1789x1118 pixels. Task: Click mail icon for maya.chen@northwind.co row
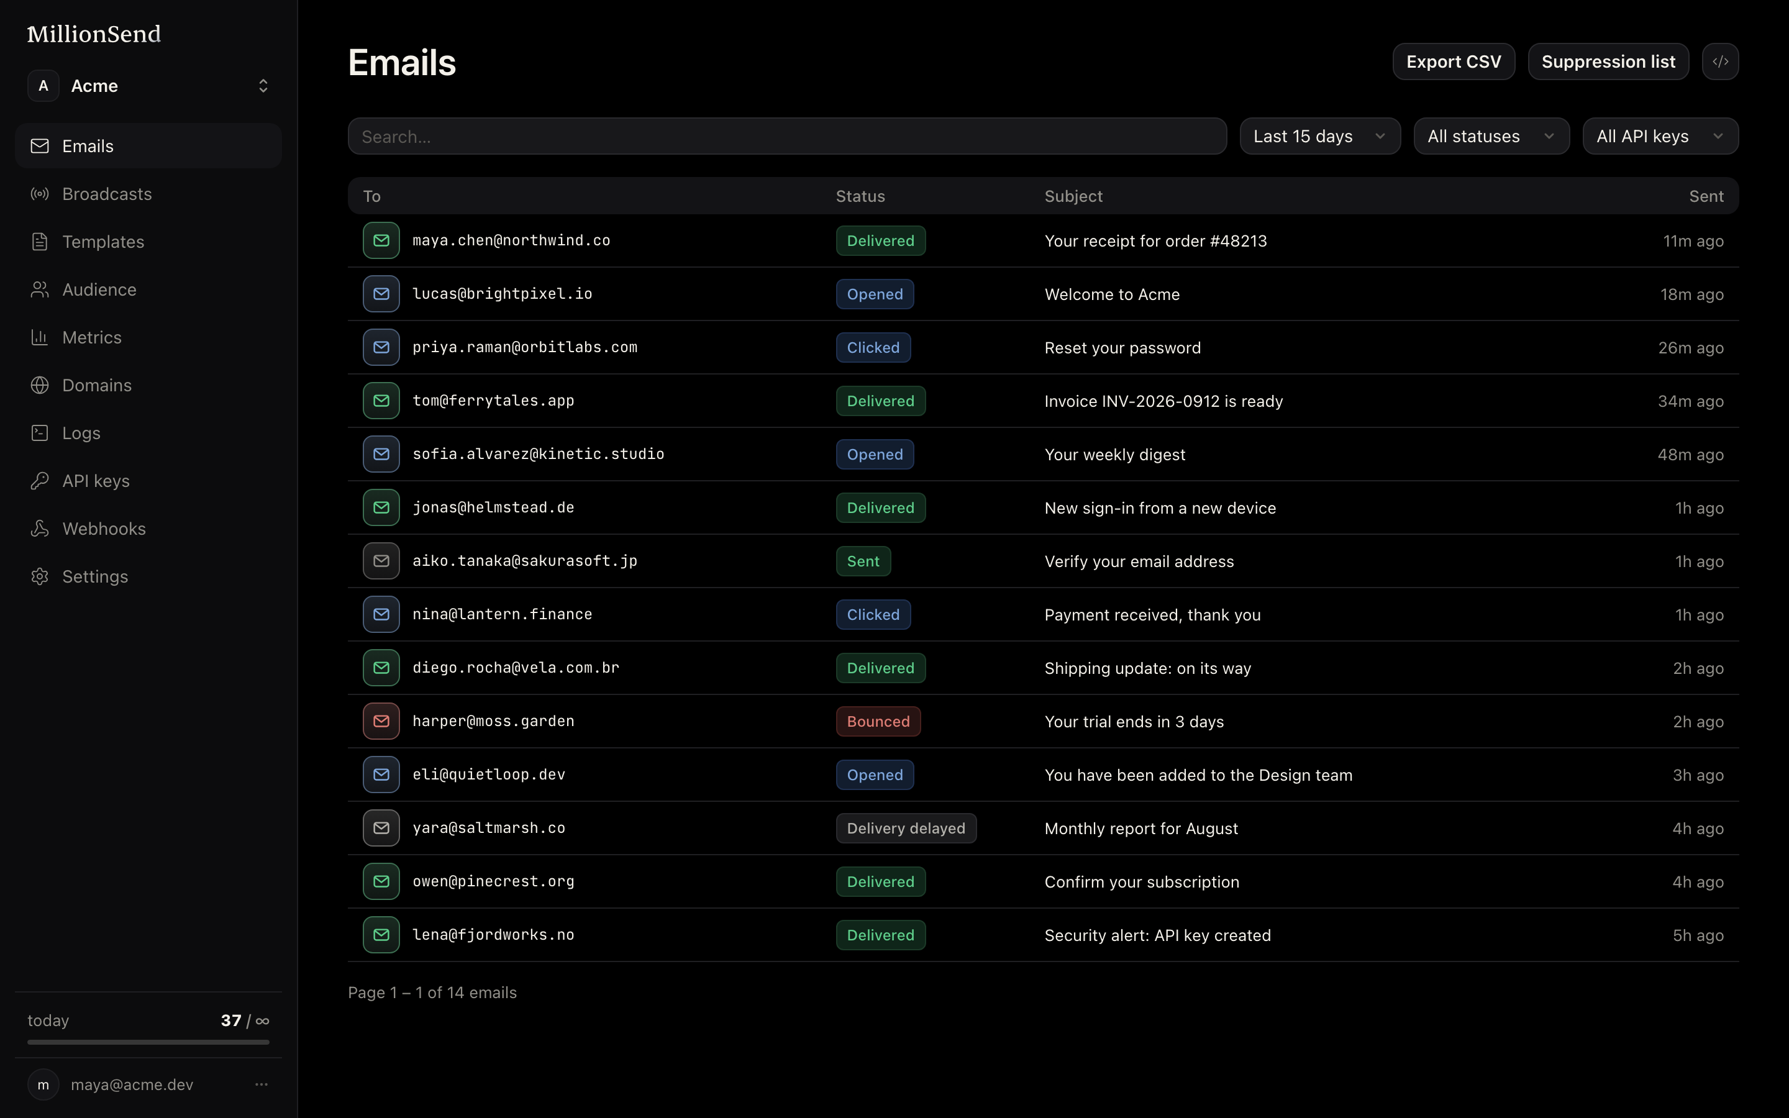(381, 240)
